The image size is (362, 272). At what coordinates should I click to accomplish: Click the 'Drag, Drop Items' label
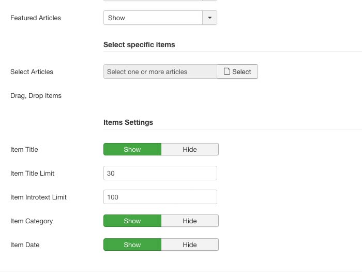click(x=36, y=95)
